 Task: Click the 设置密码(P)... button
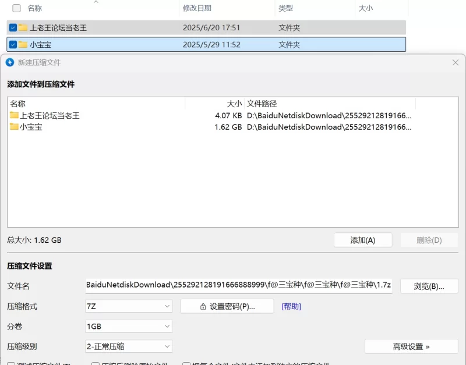tap(227, 306)
